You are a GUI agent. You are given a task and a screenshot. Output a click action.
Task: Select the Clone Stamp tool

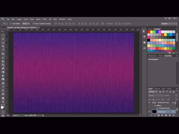click(3, 61)
